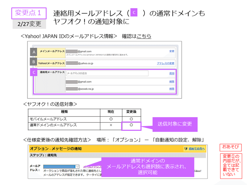Click the @yahoo.co.jp address text
Screen dimensions: 247x185
pyautogui.click(x=86, y=64)
